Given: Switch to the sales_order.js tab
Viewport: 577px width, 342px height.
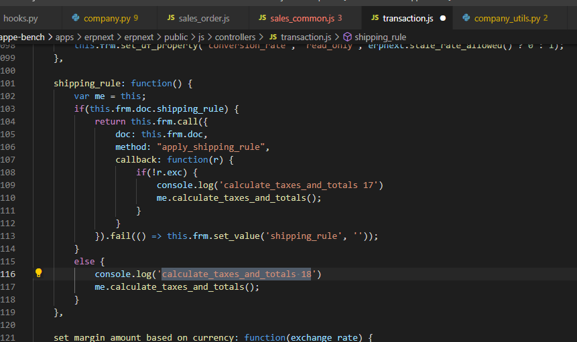Looking at the screenshot, I should pyautogui.click(x=203, y=18).
